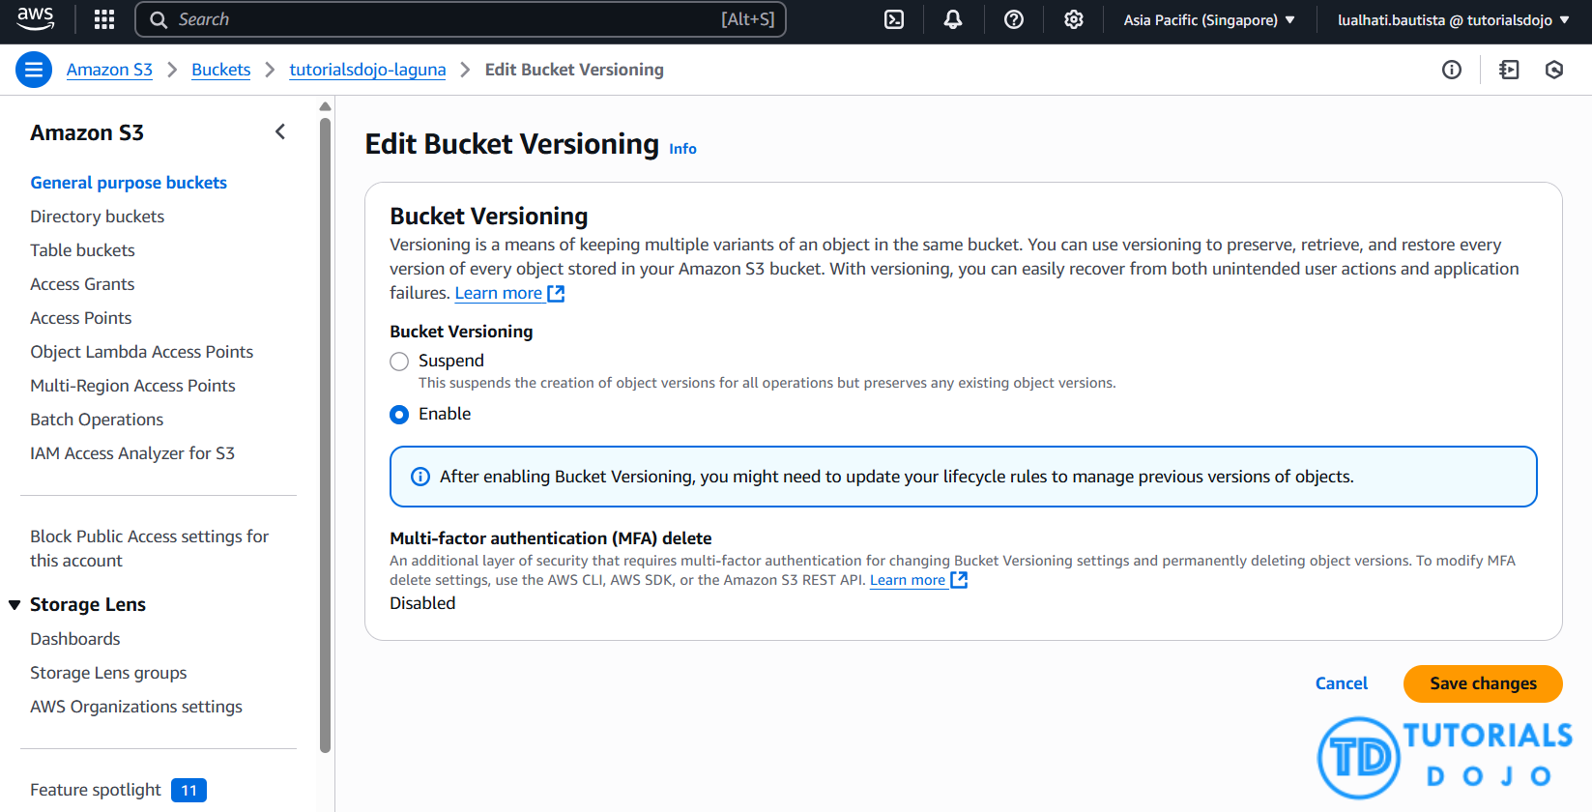Viewport: 1592px width, 812px height.
Task: Open Object Lambda Access Points
Action: (141, 352)
